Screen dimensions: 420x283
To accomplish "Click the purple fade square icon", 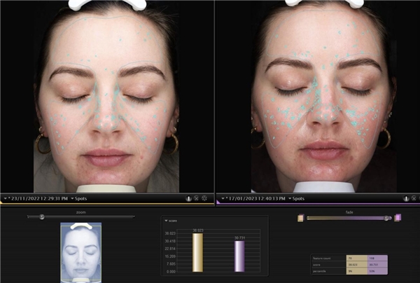I will pos(398,218).
